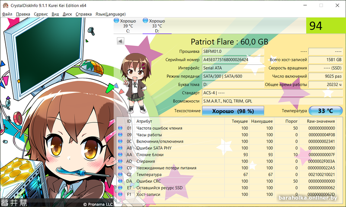The width and height of the screenshot is (346, 207).
Task: Select the Неожиданные потери питания text
Action: [166, 168]
